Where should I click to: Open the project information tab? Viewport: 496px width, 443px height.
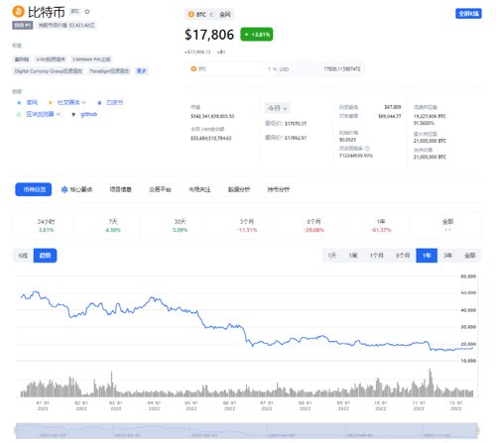tap(120, 189)
